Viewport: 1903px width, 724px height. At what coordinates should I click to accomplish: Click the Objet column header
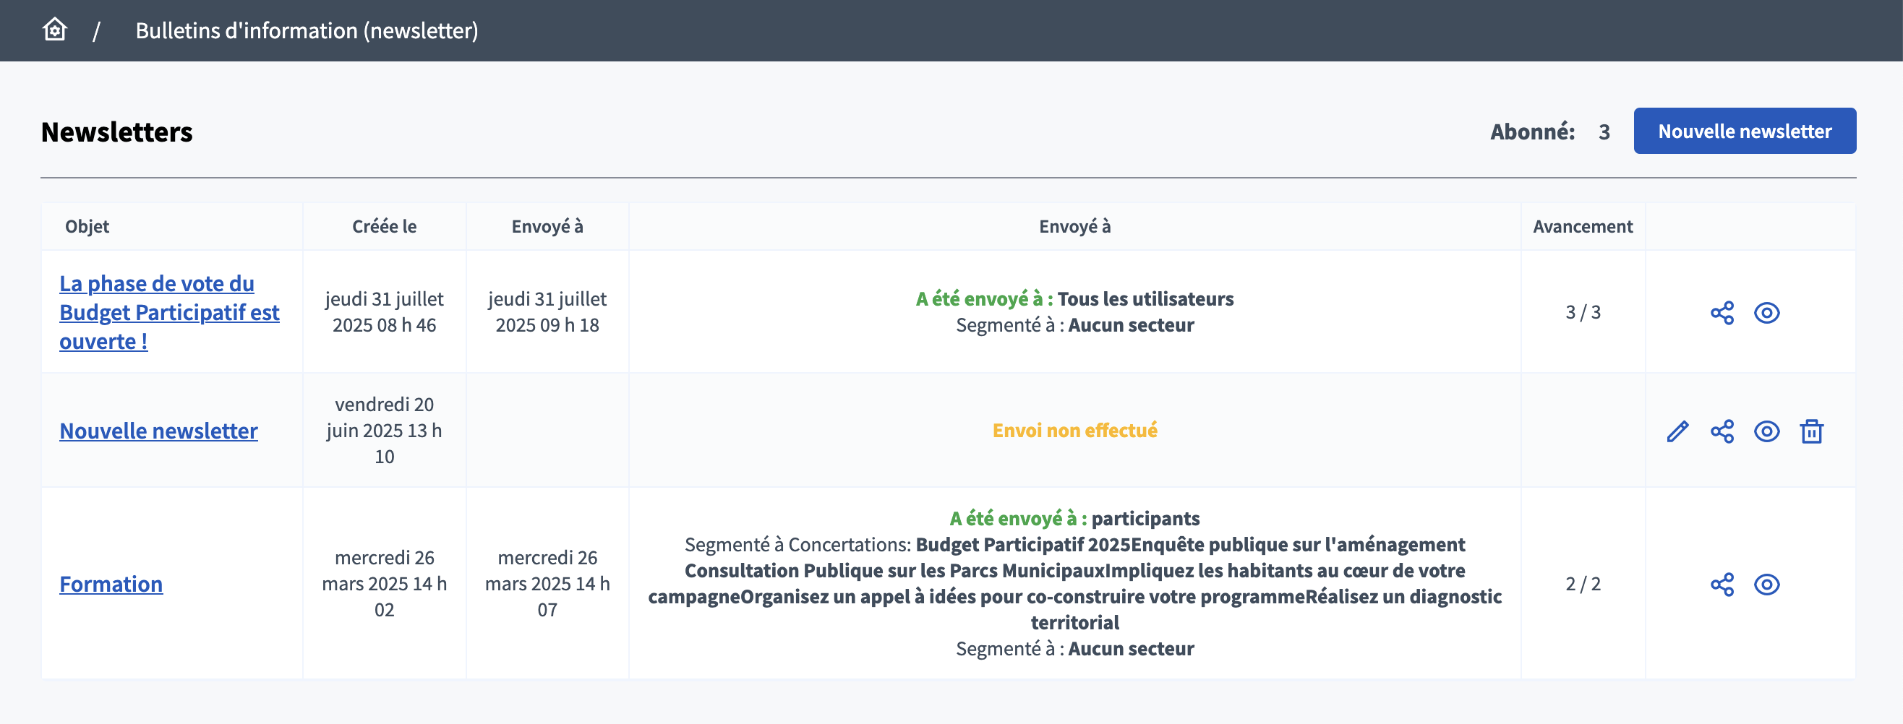pos(87,227)
